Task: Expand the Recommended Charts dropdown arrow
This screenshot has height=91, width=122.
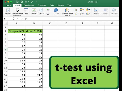Action: tap(70, 10)
